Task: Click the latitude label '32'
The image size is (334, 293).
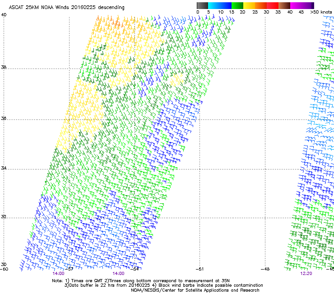Action: point(4,217)
